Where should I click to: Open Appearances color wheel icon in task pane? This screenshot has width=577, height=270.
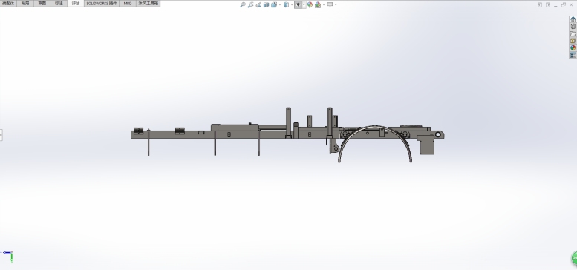point(573,47)
